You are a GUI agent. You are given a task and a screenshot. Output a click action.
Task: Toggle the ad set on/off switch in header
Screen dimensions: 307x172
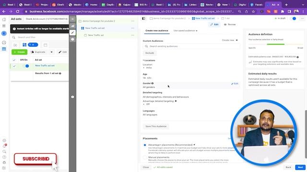pos(293,18)
